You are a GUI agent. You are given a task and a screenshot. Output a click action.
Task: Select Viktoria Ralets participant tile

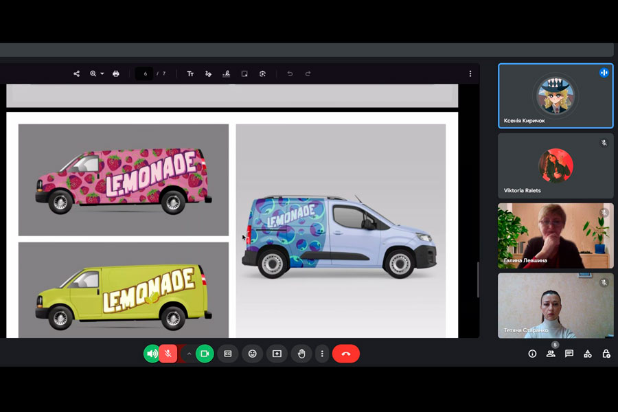pos(556,165)
